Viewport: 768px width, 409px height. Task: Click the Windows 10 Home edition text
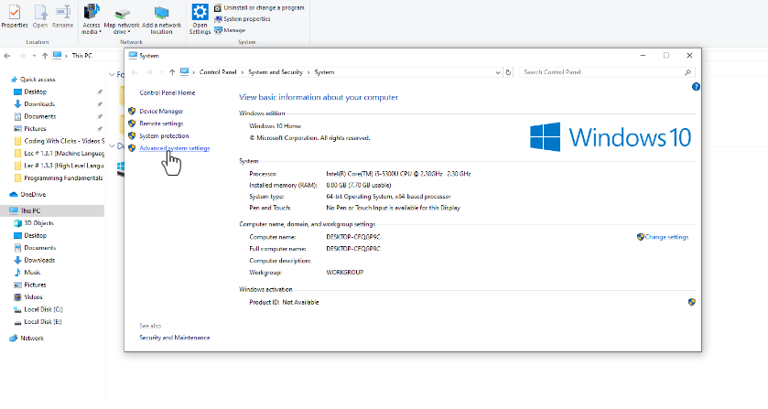[275, 126]
